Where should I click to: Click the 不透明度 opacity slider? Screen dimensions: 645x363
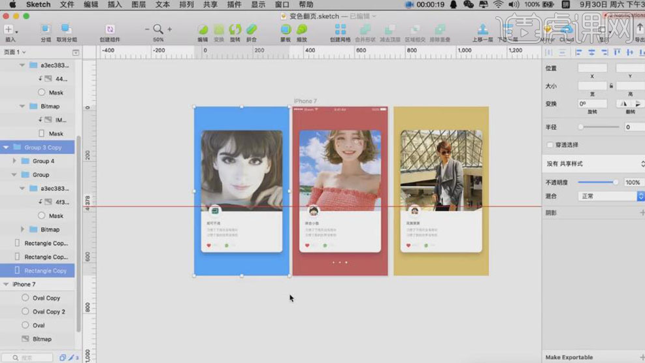(x=598, y=182)
